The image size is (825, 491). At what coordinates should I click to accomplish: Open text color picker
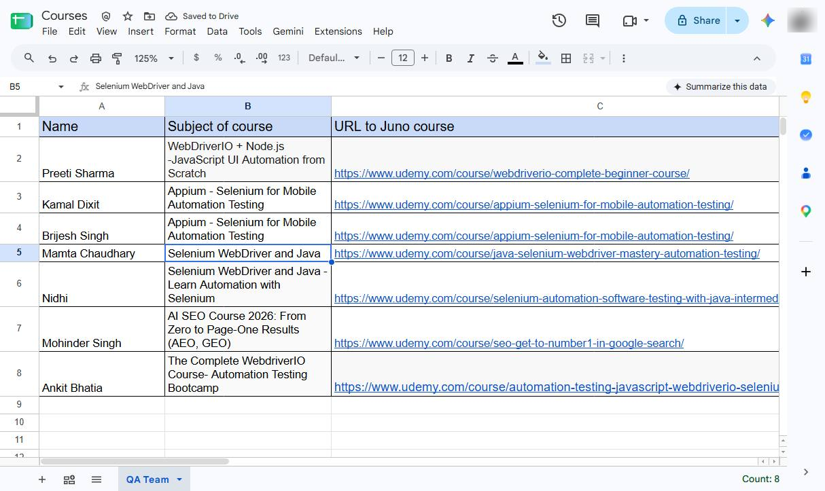(515, 58)
